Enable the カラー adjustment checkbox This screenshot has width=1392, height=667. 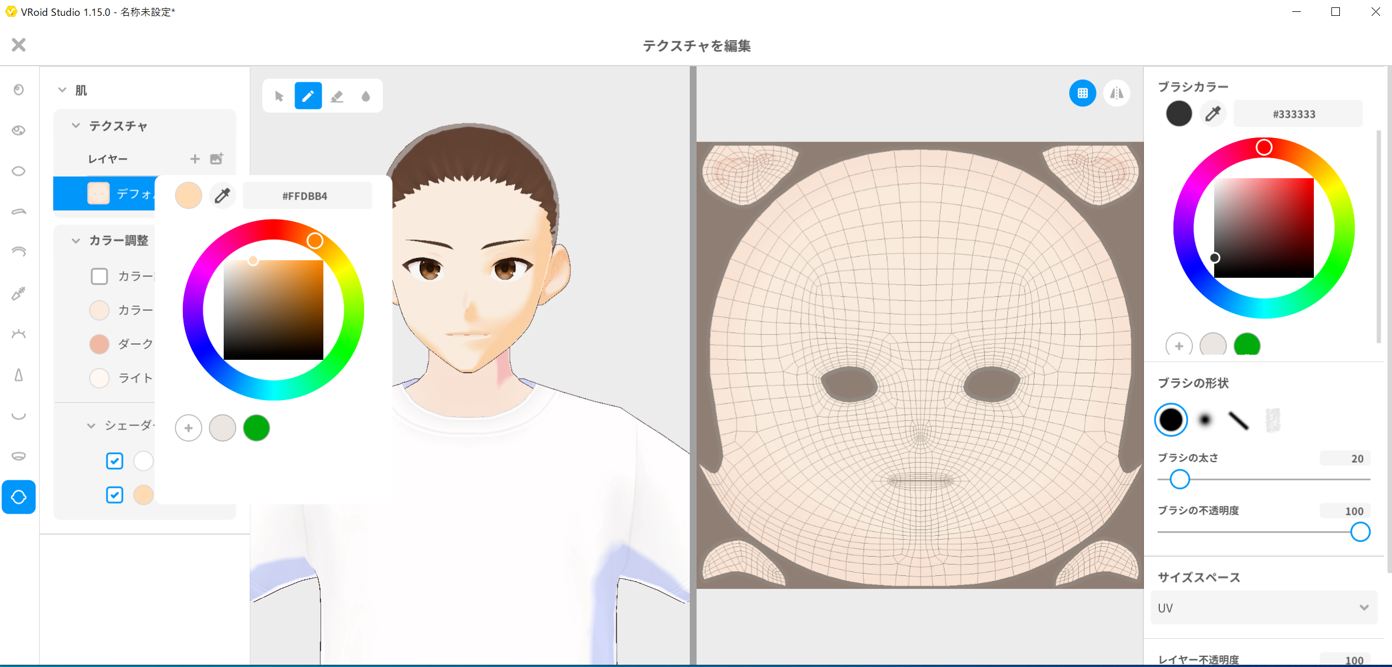pyautogui.click(x=99, y=276)
